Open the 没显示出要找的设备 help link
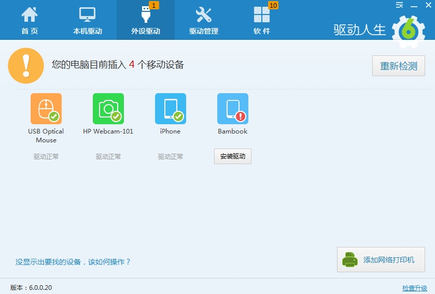The height and width of the screenshot is (294, 435). (x=73, y=262)
